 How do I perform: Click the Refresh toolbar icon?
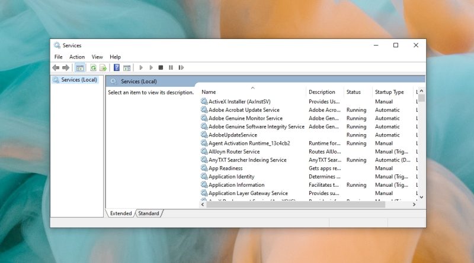pyautogui.click(x=94, y=67)
